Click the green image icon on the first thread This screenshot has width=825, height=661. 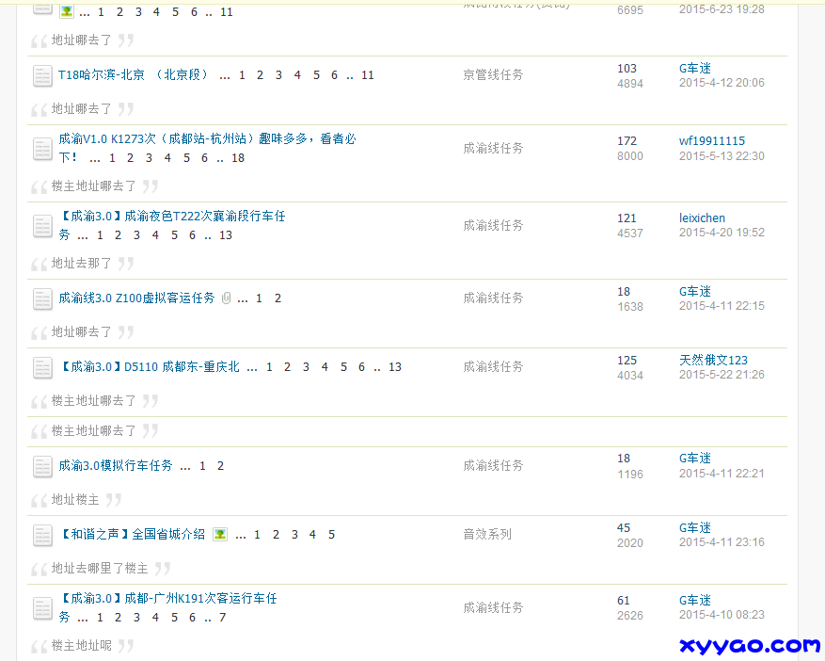[66, 10]
